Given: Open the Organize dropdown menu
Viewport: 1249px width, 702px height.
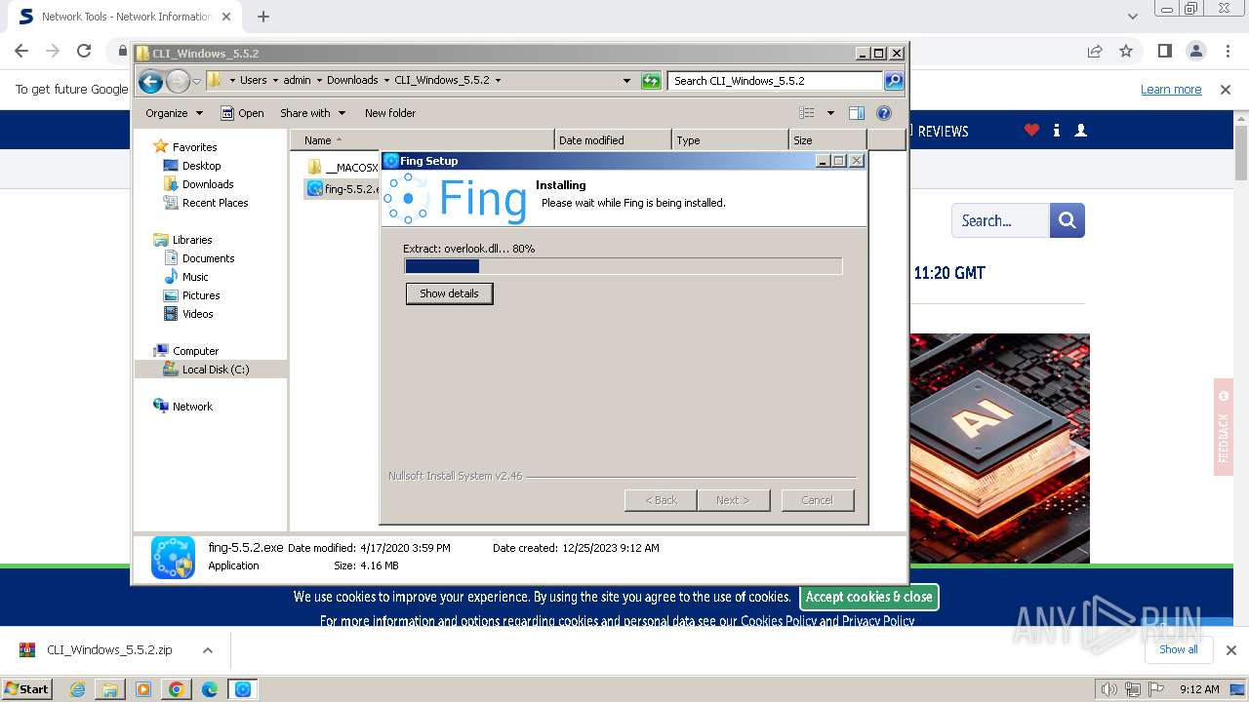Looking at the screenshot, I should pos(174,113).
